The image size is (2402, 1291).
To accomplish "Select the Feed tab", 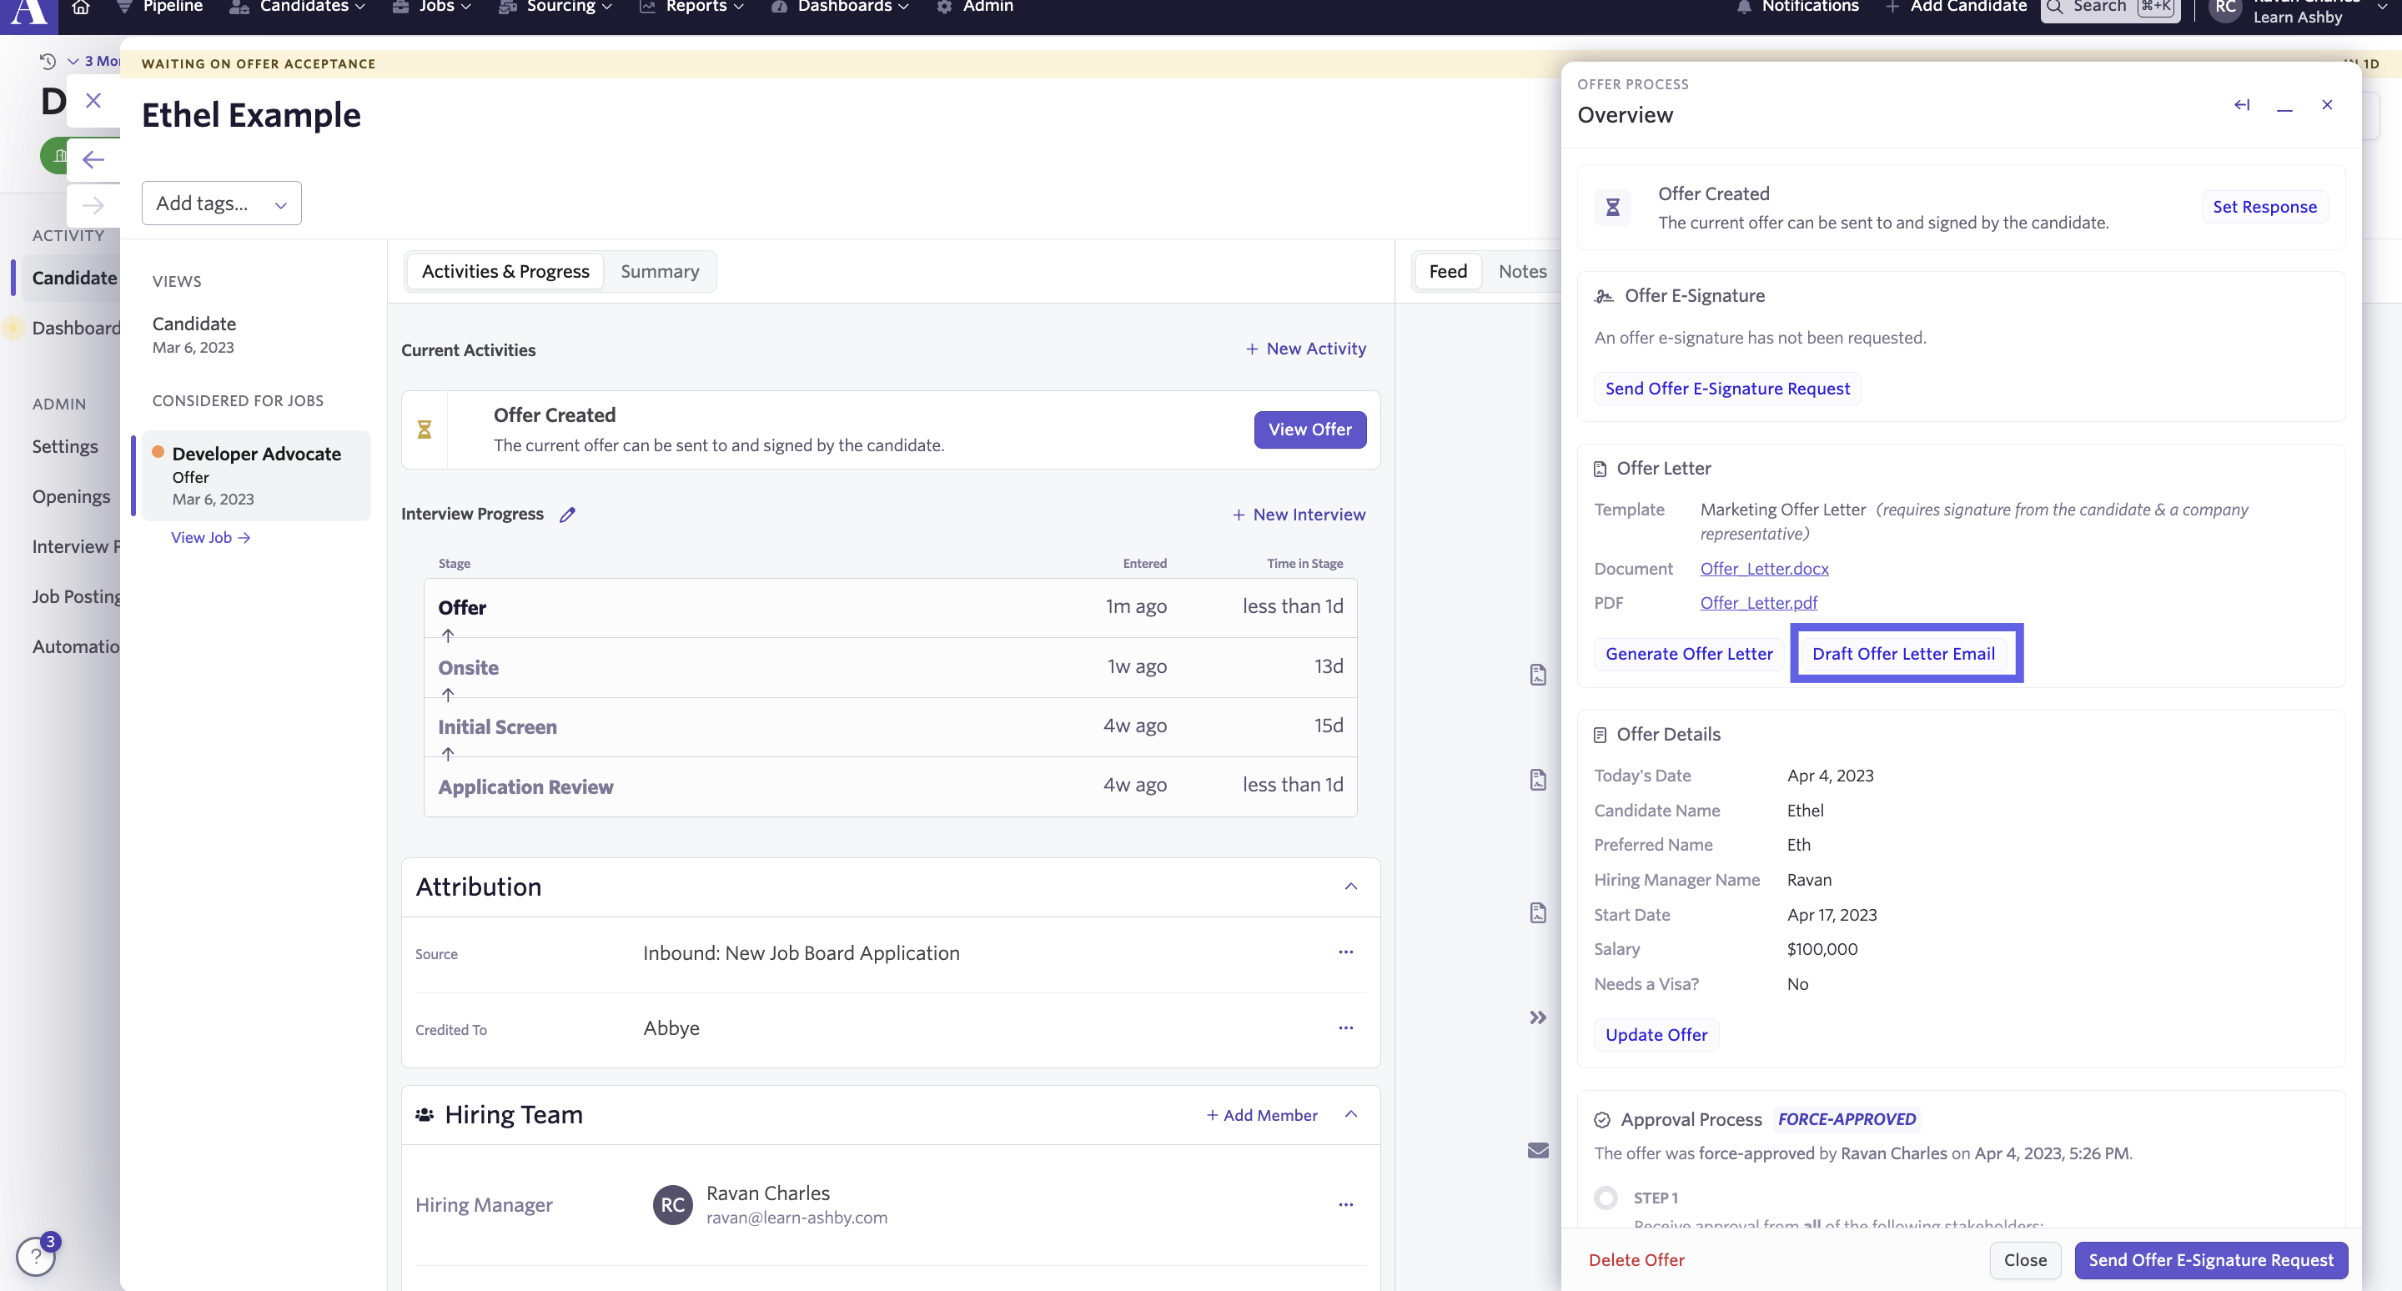I will pos(1447,271).
